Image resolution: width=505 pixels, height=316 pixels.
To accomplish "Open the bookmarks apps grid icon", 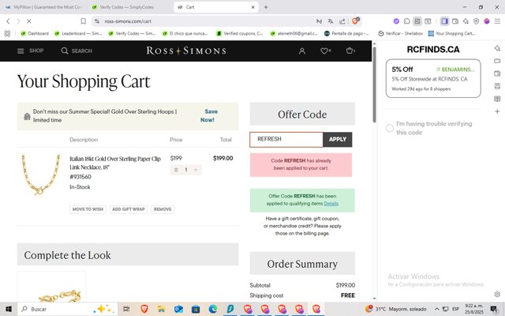I will (7, 33).
